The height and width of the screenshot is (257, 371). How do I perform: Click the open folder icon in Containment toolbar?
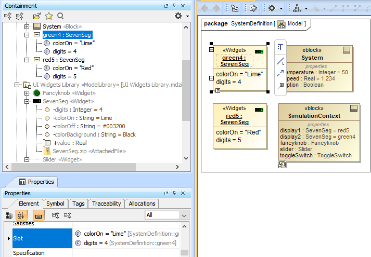coord(36,16)
